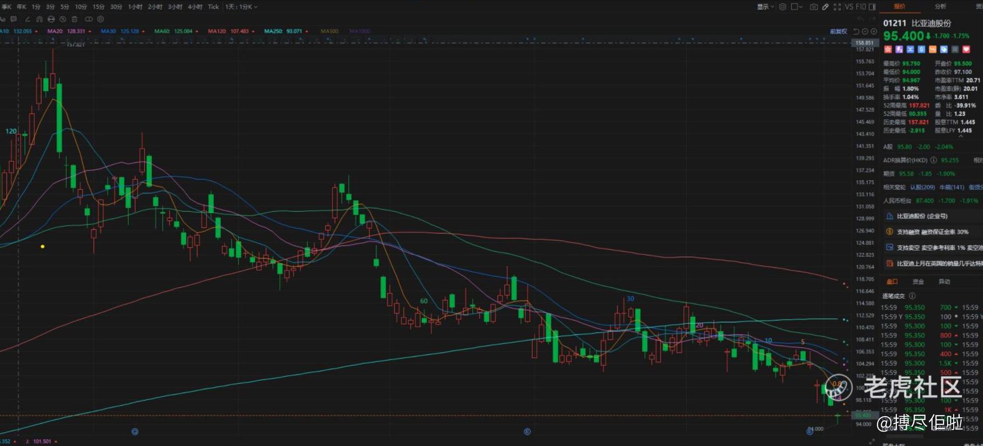Click the circled slash drawing tool icon
The width and height of the screenshot is (983, 446).
click(x=63, y=19)
